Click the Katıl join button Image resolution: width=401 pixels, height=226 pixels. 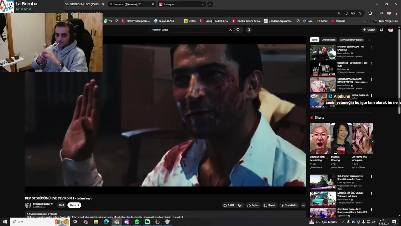[61, 205]
